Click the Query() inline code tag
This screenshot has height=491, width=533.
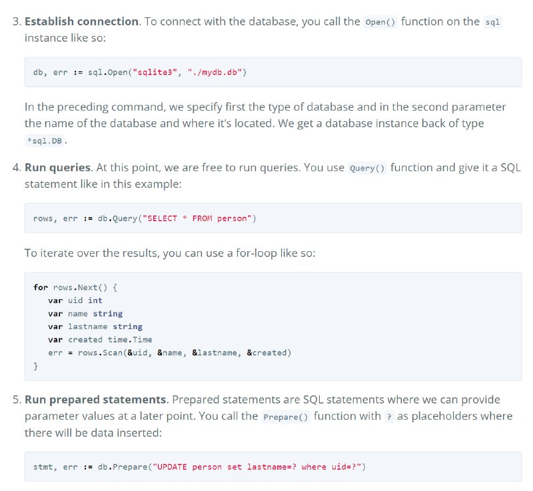(x=368, y=168)
